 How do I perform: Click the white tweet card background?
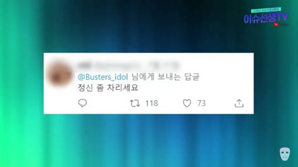[x=149, y=83]
